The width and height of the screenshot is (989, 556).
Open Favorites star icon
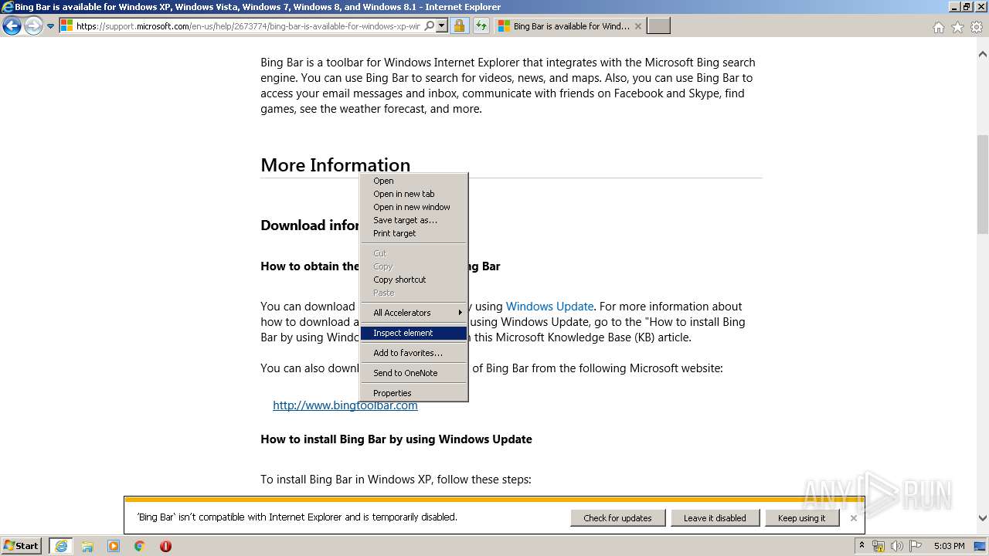(x=957, y=27)
